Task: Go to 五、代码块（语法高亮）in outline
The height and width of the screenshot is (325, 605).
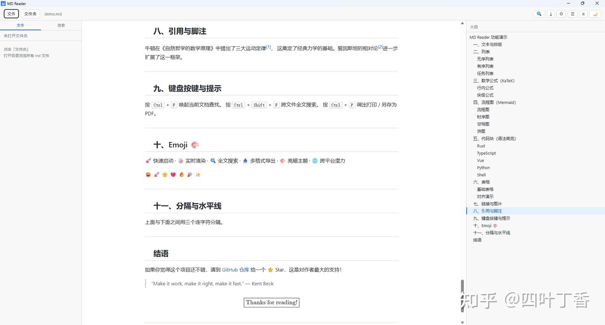Action: click(x=495, y=139)
